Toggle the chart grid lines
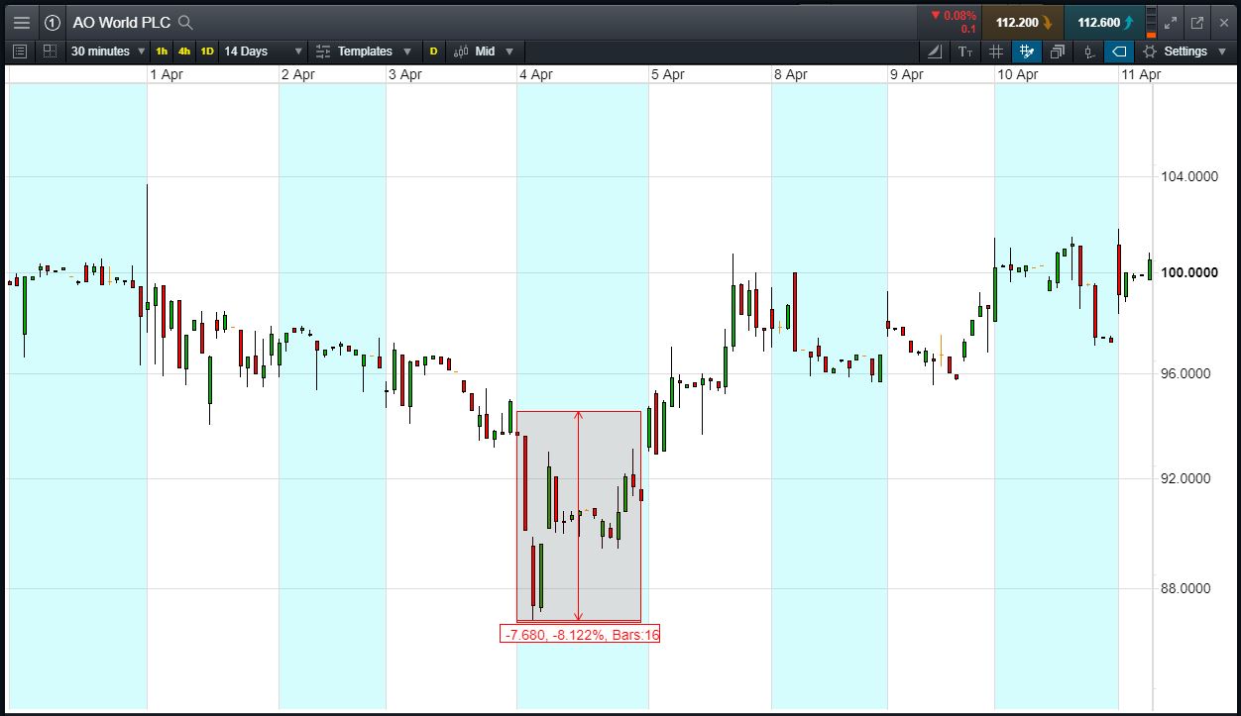This screenshot has height=716, width=1241. [x=996, y=51]
